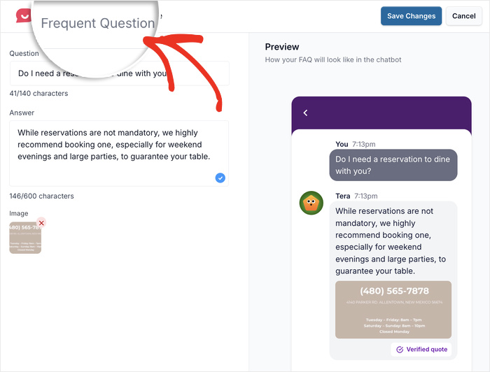
Task: Click the Verified quote badge
Action: pos(421,349)
